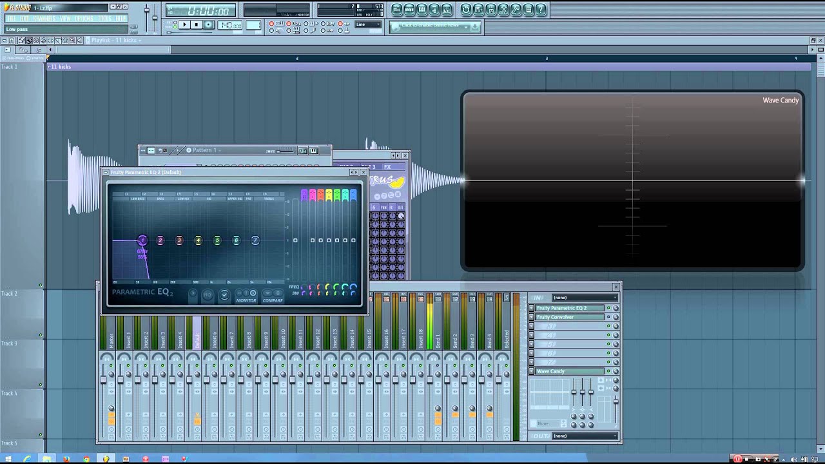
Task: Click the Undo history round icon
Action: pyautogui.click(x=466, y=9)
